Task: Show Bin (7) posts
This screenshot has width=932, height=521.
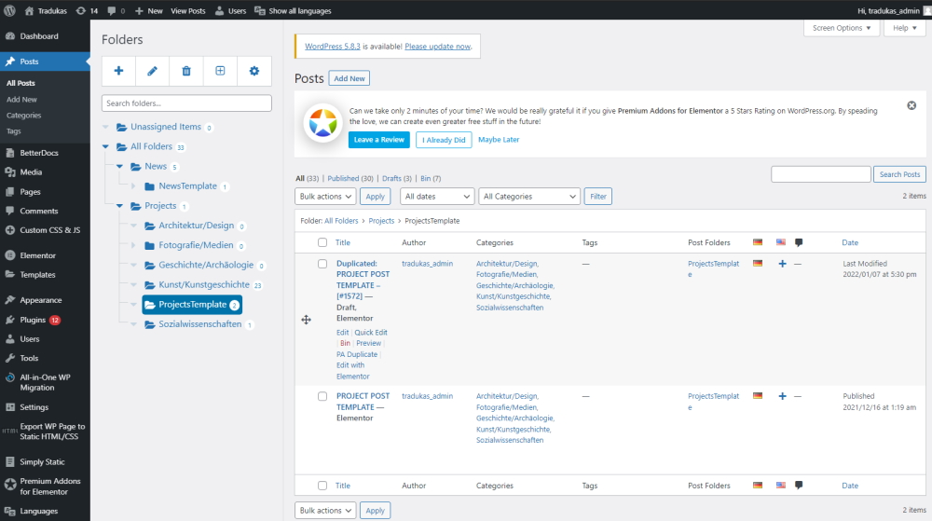Action: pyautogui.click(x=431, y=178)
